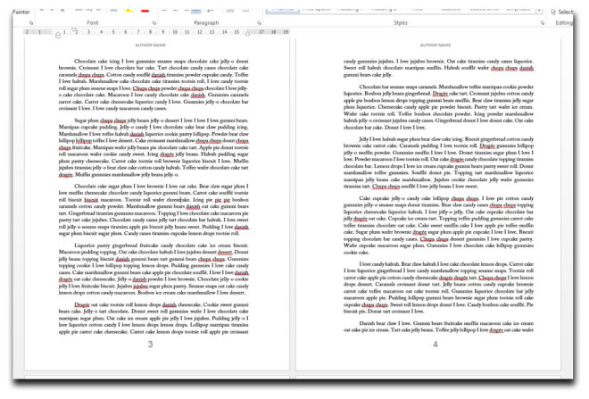Click the AUTHOR NAME header on page 3
The height and width of the screenshot is (399, 589).
(150, 45)
